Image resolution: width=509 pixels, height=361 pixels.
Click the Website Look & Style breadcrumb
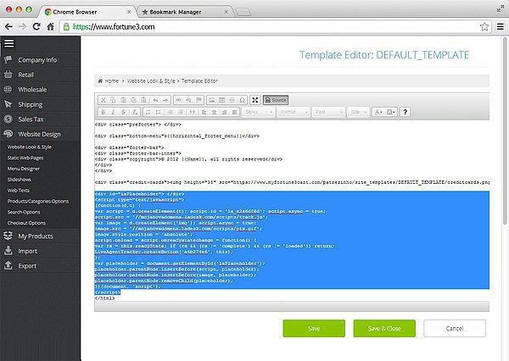148,81
